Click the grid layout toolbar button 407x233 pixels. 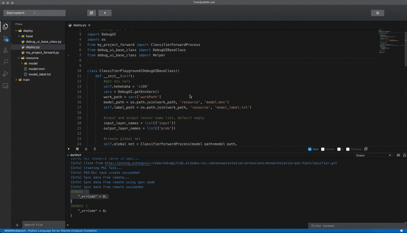coord(92,13)
